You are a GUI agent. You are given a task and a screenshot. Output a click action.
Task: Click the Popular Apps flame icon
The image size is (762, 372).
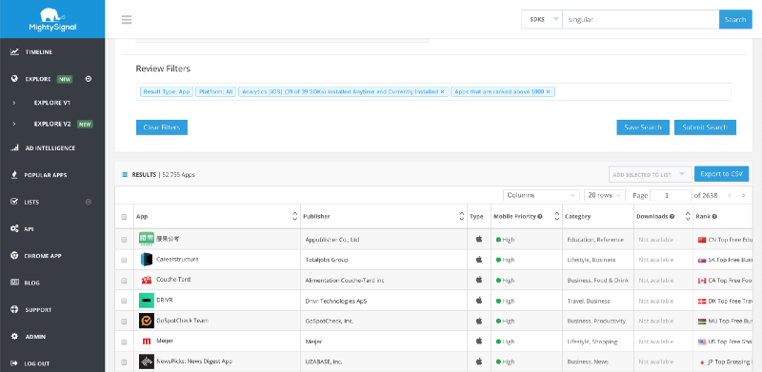pos(14,175)
